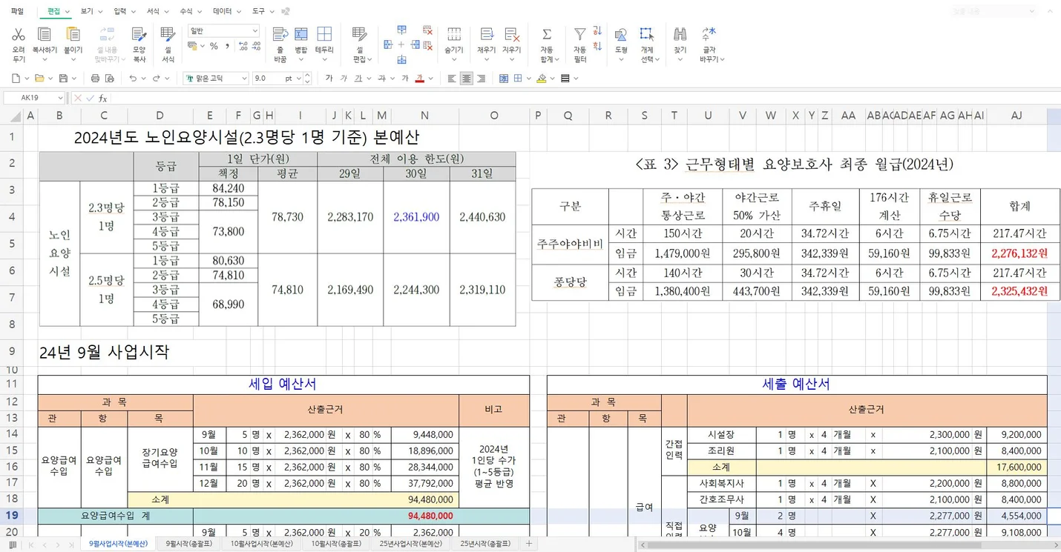Click the 병합 merge cells icon

(x=301, y=34)
